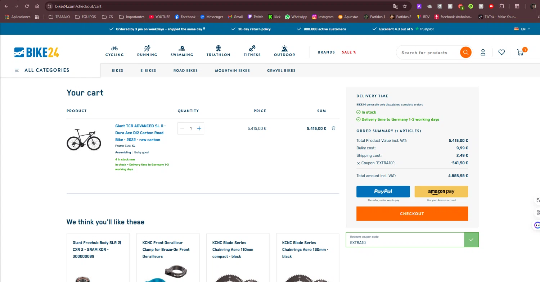Image resolution: width=540 pixels, height=282 pixels.
Task: Open the user account icon
Action: point(483,53)
